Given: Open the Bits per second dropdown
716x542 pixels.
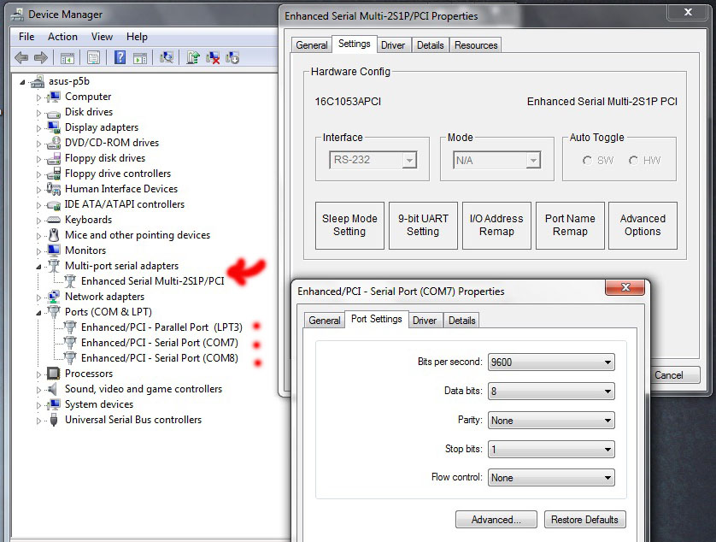Looking at the screenshot, I should [x=551, y=362].
